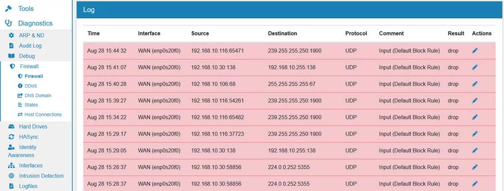
Task: Click source 192.168.10.116:37723
Action: coord(218,134)
